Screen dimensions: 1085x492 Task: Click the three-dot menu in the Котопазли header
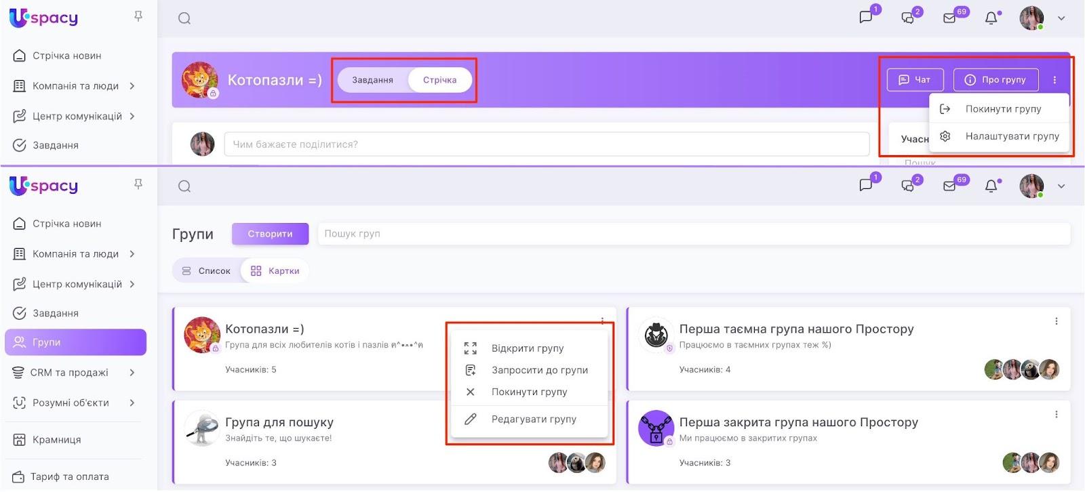[x=1054, y=80]
